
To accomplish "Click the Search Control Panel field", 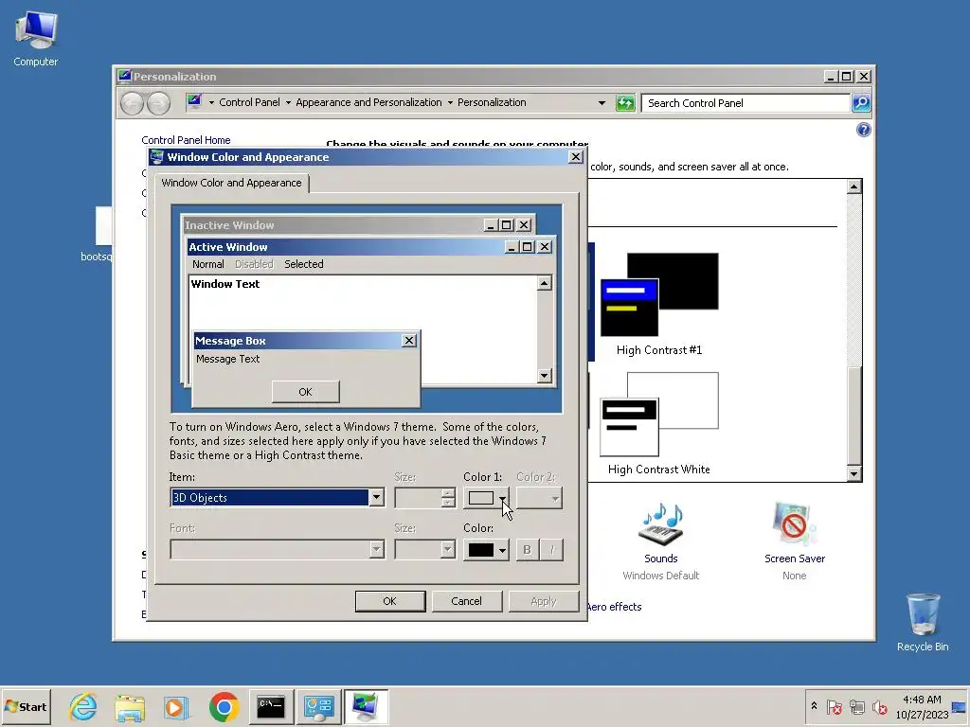I will (746, 103).
